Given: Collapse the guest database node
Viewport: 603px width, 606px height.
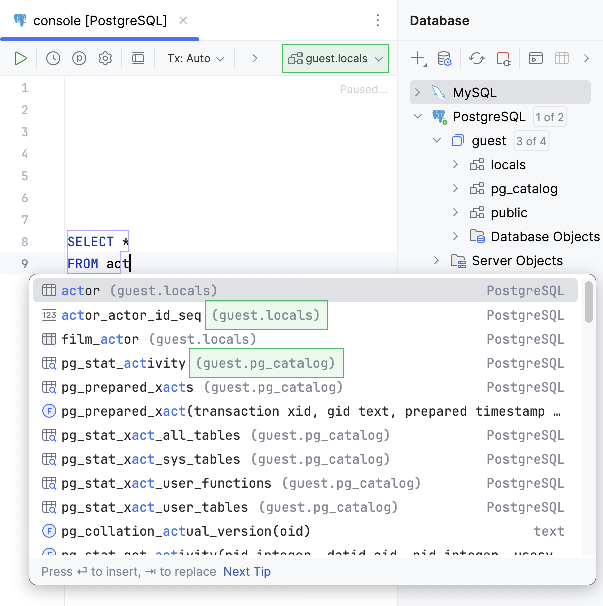Looking at the screenshot, I should 436,141.
